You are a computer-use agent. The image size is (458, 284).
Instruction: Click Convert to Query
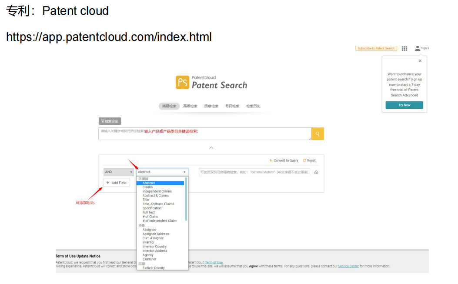pyautogui.click(x=284, y=160)
